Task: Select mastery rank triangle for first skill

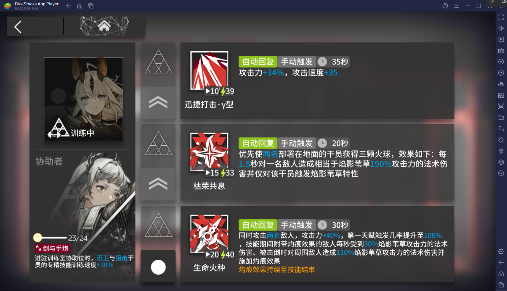Action: click(158, 62)
